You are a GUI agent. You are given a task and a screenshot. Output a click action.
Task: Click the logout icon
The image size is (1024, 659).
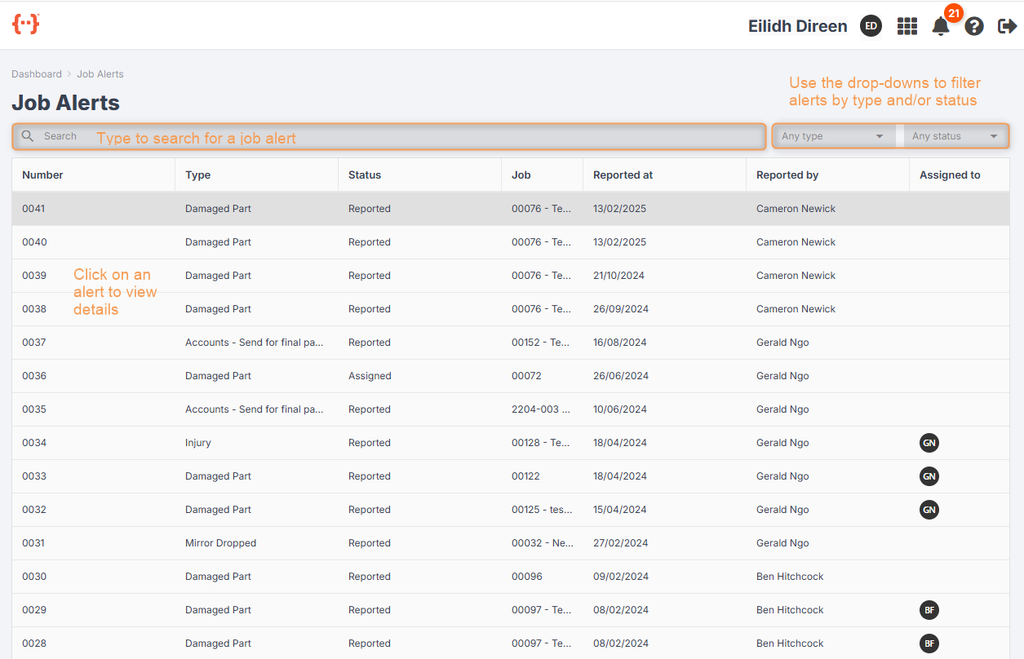click(x=1008, y=26)
